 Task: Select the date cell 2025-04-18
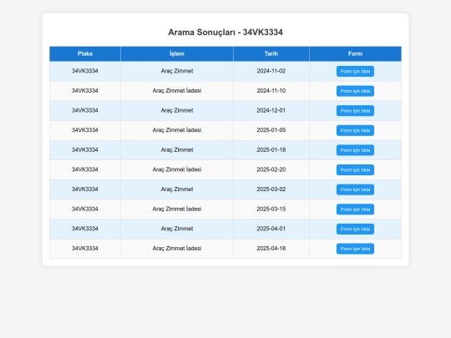coord(271,249)
